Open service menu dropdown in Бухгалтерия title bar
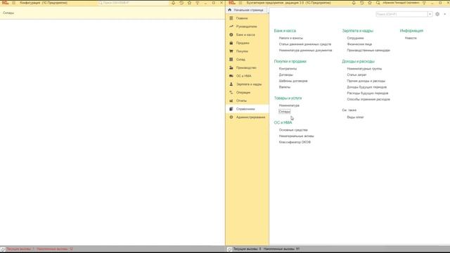 coord(424,3)
